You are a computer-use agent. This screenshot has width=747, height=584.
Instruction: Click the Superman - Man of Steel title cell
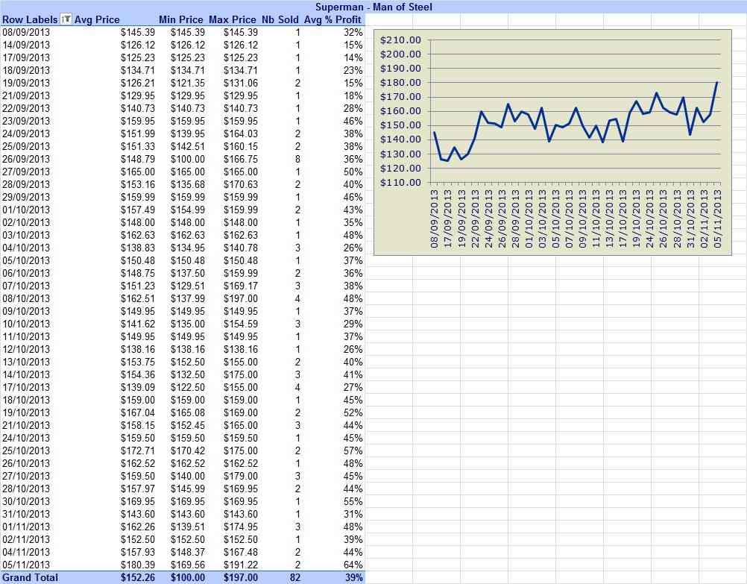(373, 7)
